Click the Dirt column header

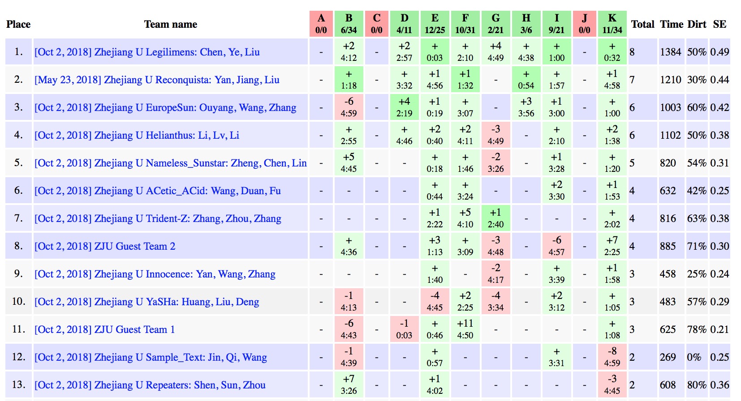[x=697, y=24]
